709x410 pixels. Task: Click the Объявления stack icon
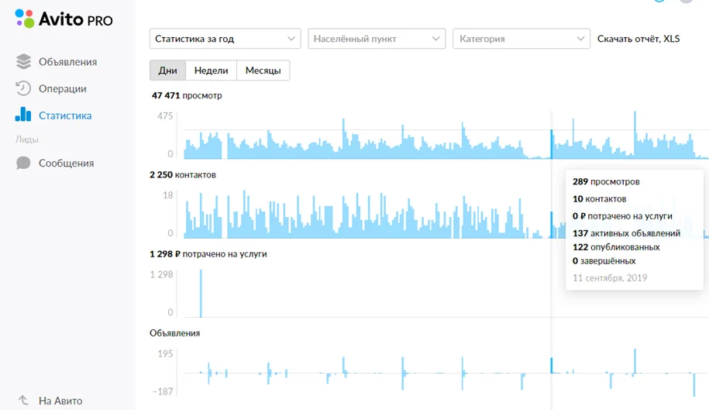[23, 61]
